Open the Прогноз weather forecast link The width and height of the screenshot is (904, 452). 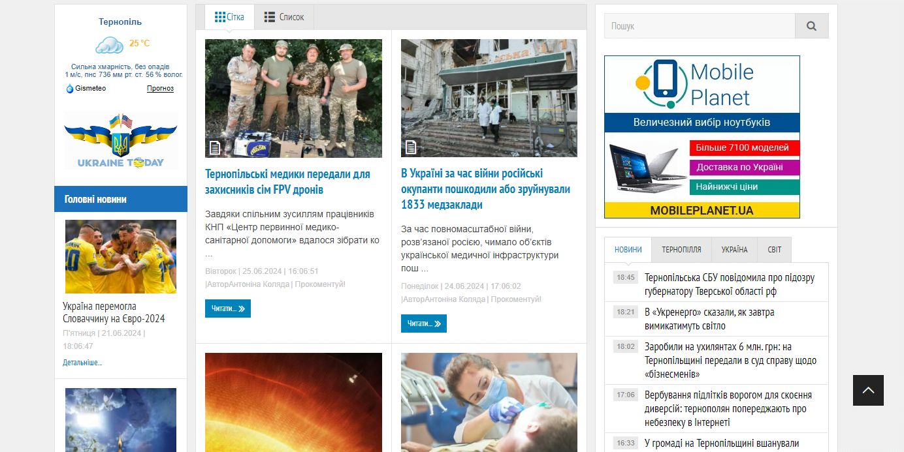click(160, 89)
